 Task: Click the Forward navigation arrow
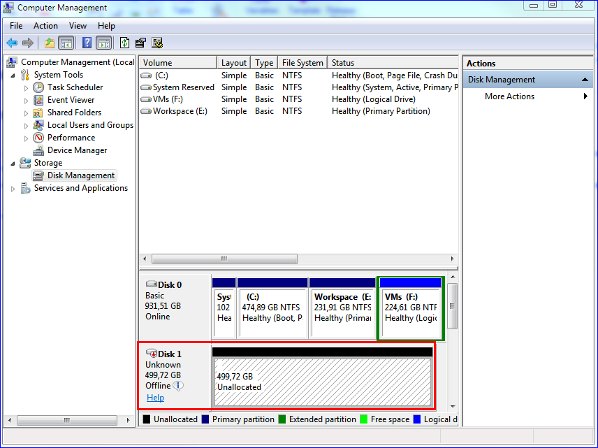tap(28, 43)
